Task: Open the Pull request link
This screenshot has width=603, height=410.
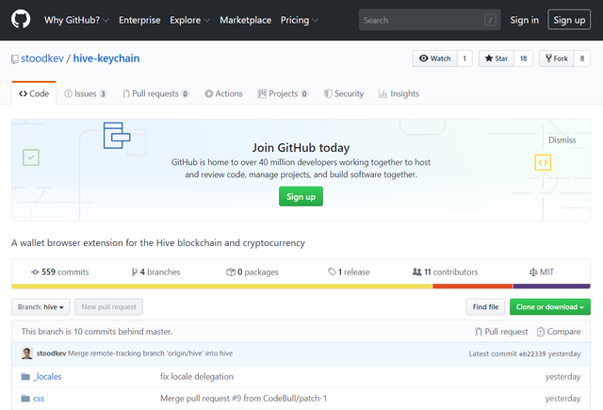Action: pyautogui.click(x=501, y=332)
